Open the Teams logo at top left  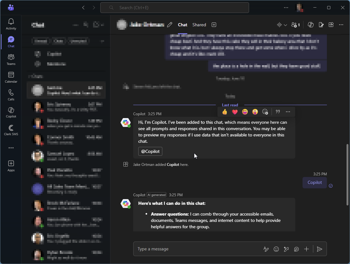[11, 8]
